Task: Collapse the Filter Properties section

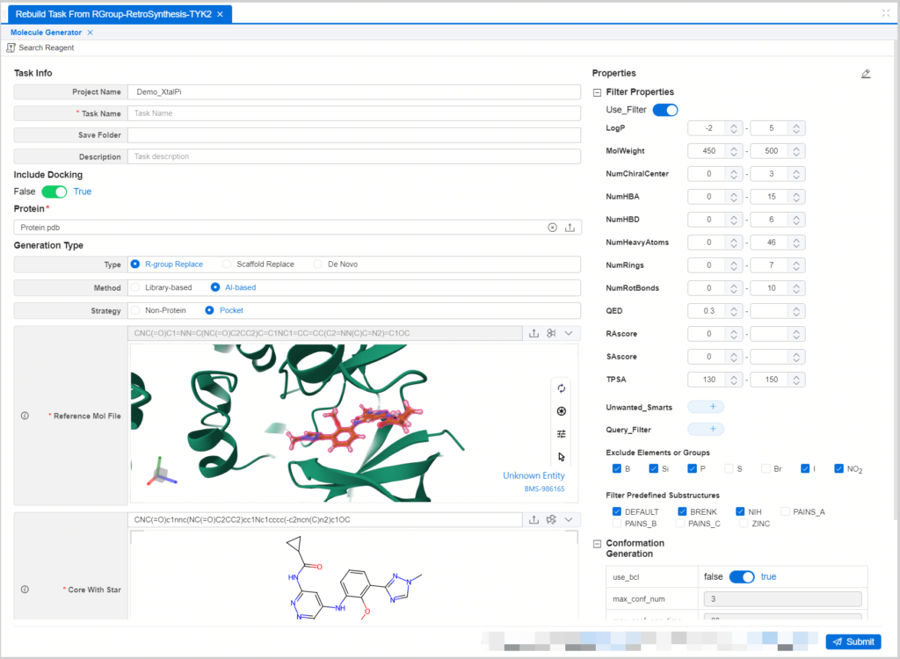Action: point(596,91)
